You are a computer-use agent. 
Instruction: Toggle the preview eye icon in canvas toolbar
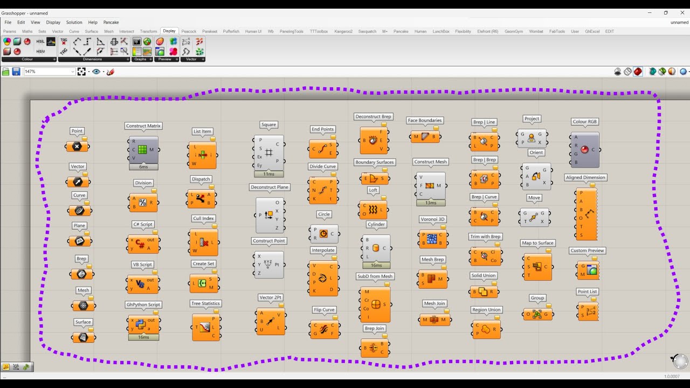click(x=96, y=72)
